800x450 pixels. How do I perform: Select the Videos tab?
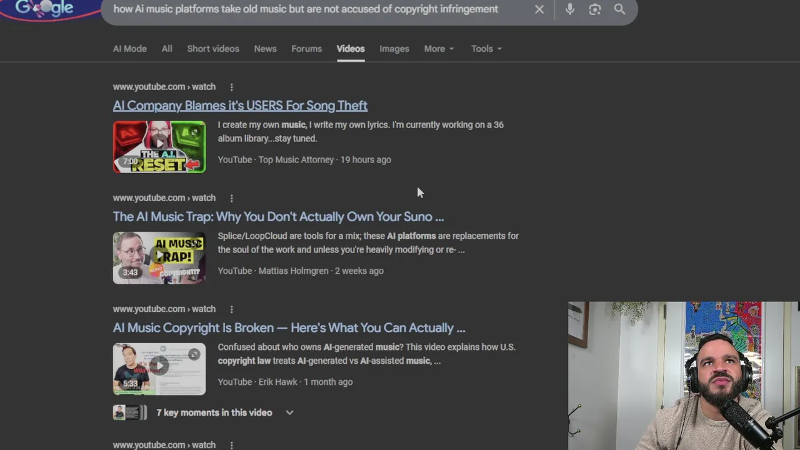pos(351,49)
